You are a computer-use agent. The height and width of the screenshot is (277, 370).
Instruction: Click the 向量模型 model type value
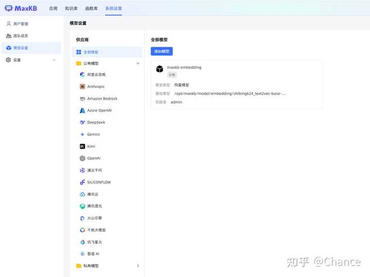pos(181,85)
